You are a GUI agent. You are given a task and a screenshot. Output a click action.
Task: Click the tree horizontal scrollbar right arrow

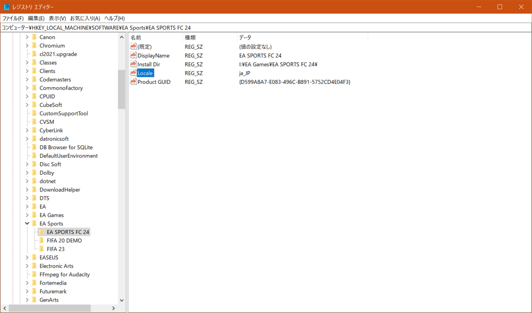point(113,308)
